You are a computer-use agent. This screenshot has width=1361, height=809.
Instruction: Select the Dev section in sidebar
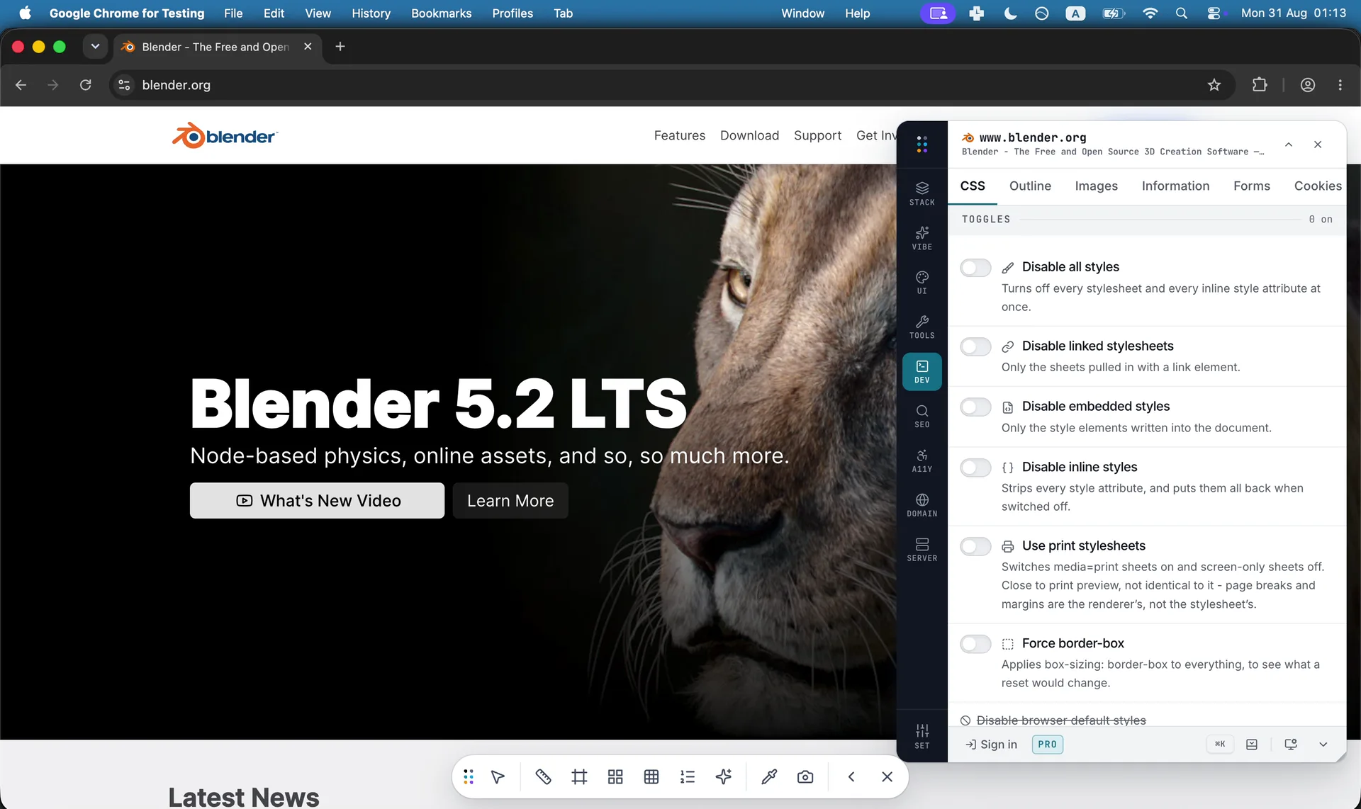coord(922,372)
